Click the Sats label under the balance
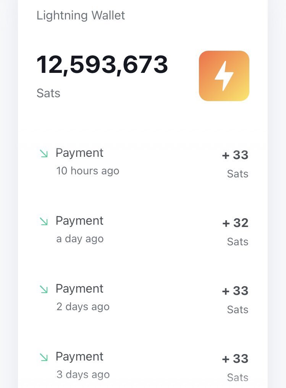The image size is (286, 388). [x=48, y=93]
